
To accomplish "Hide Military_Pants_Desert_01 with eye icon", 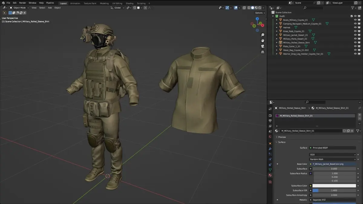I will coord(355,39).
